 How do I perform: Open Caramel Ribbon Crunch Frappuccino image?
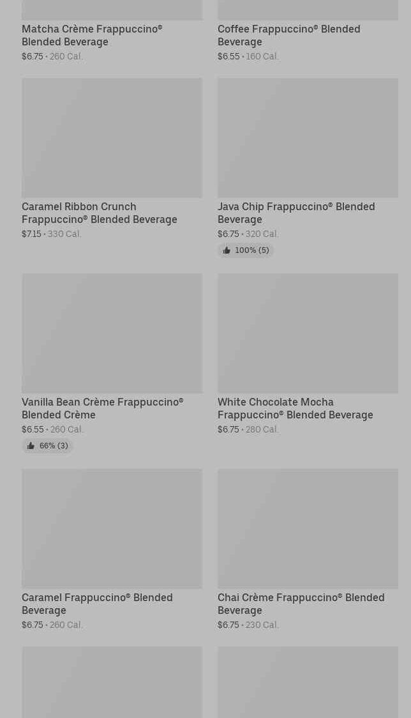(x=112, y=138)
